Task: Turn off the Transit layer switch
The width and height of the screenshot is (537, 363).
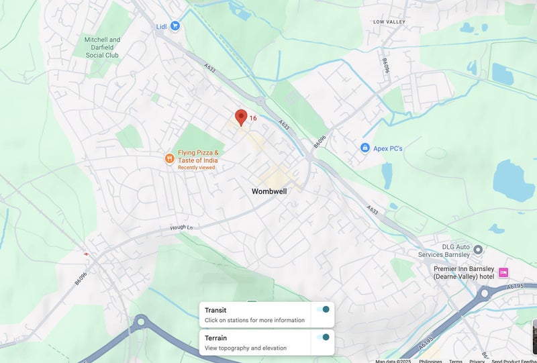Action: click(x=323, y=309)
